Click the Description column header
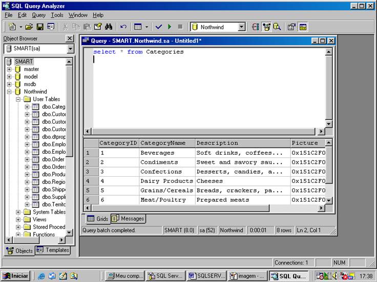377x282 pixels. tap(243, 143)
